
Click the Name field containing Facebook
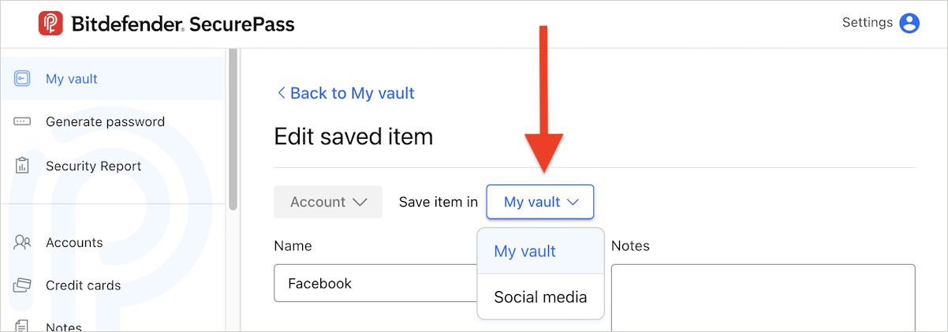coord(375,283)
